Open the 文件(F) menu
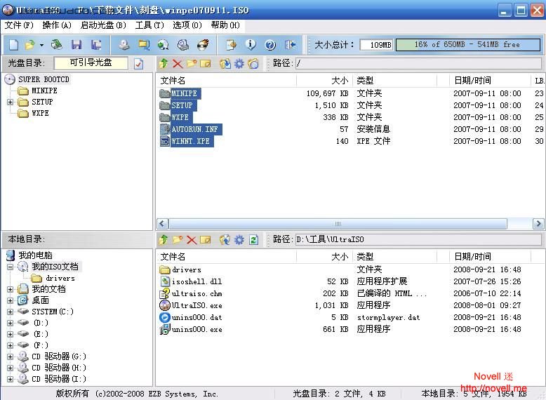This screenshot has height=400, width=546. tap(19, 25)
